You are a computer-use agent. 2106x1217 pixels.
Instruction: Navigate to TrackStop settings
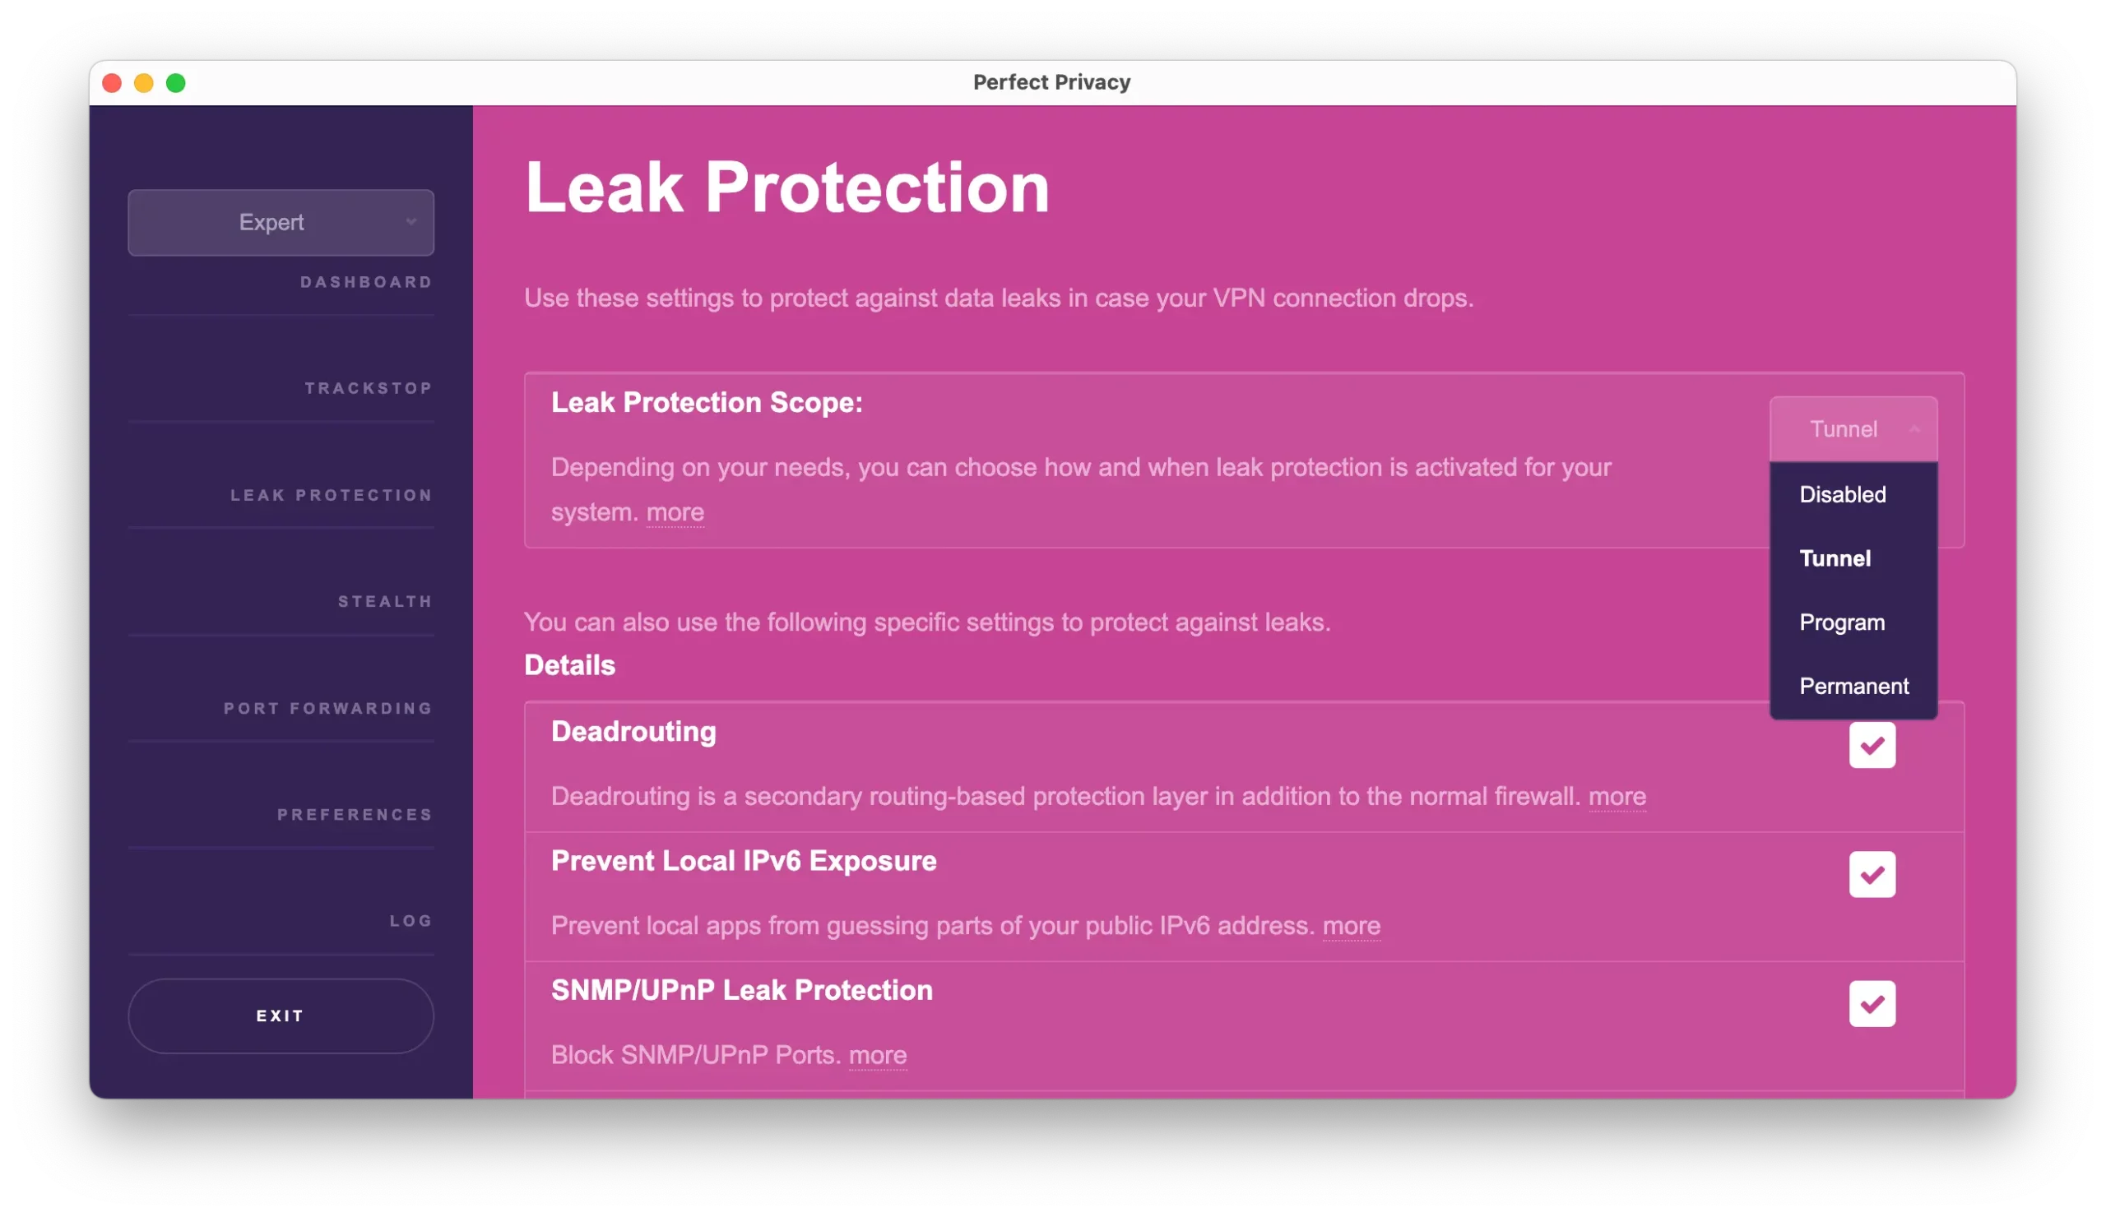(368, 387)
